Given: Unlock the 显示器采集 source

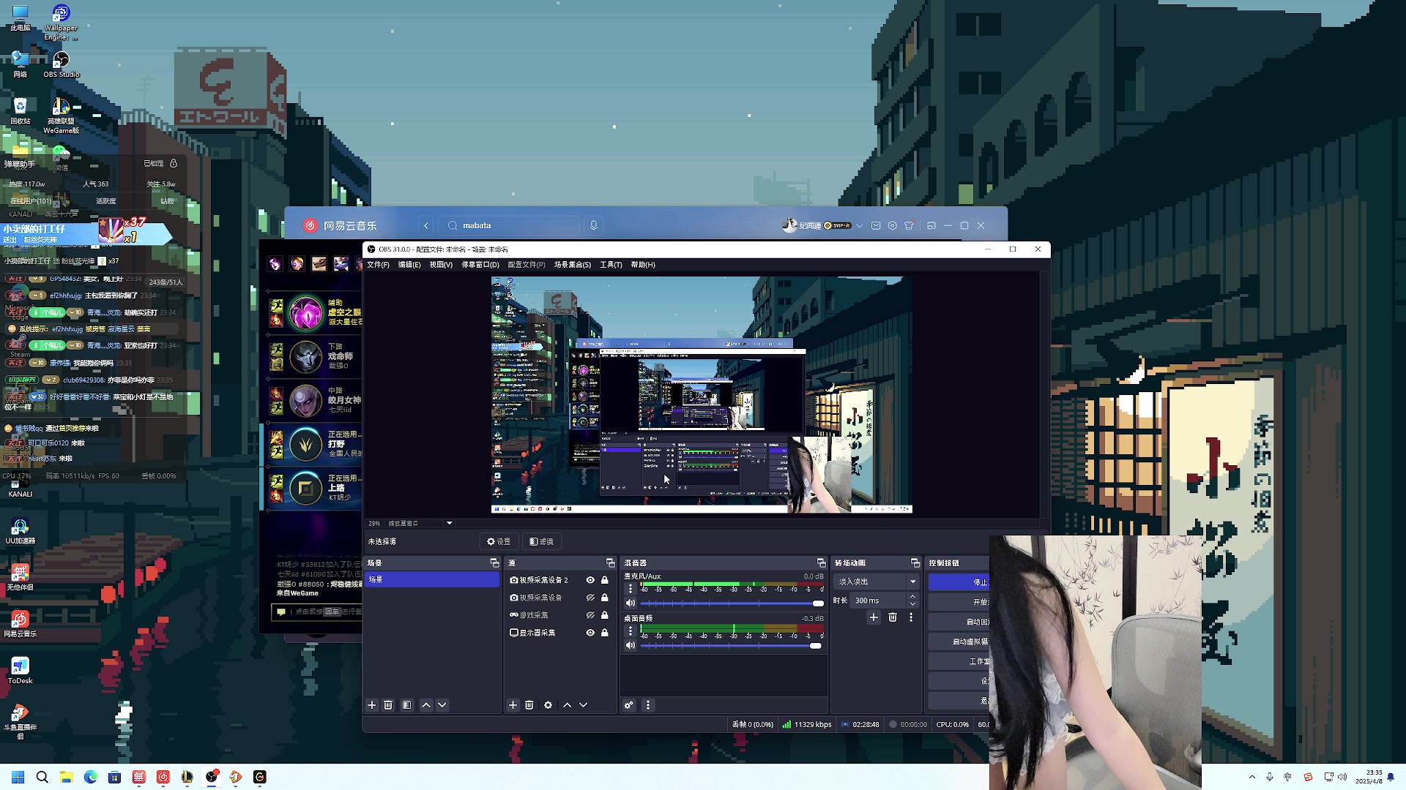Looking at the screenshot, I should [x=605, y=633].
